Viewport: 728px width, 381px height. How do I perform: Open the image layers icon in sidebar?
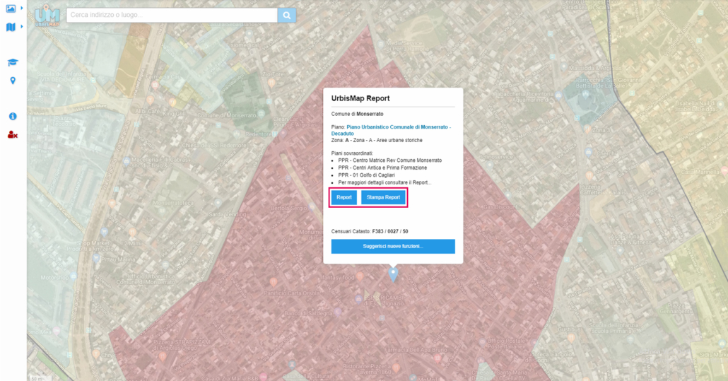[11, 8]
